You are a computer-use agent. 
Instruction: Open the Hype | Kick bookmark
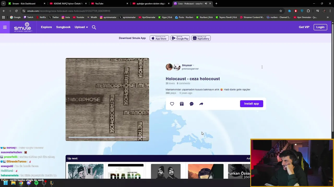point(165,17)
